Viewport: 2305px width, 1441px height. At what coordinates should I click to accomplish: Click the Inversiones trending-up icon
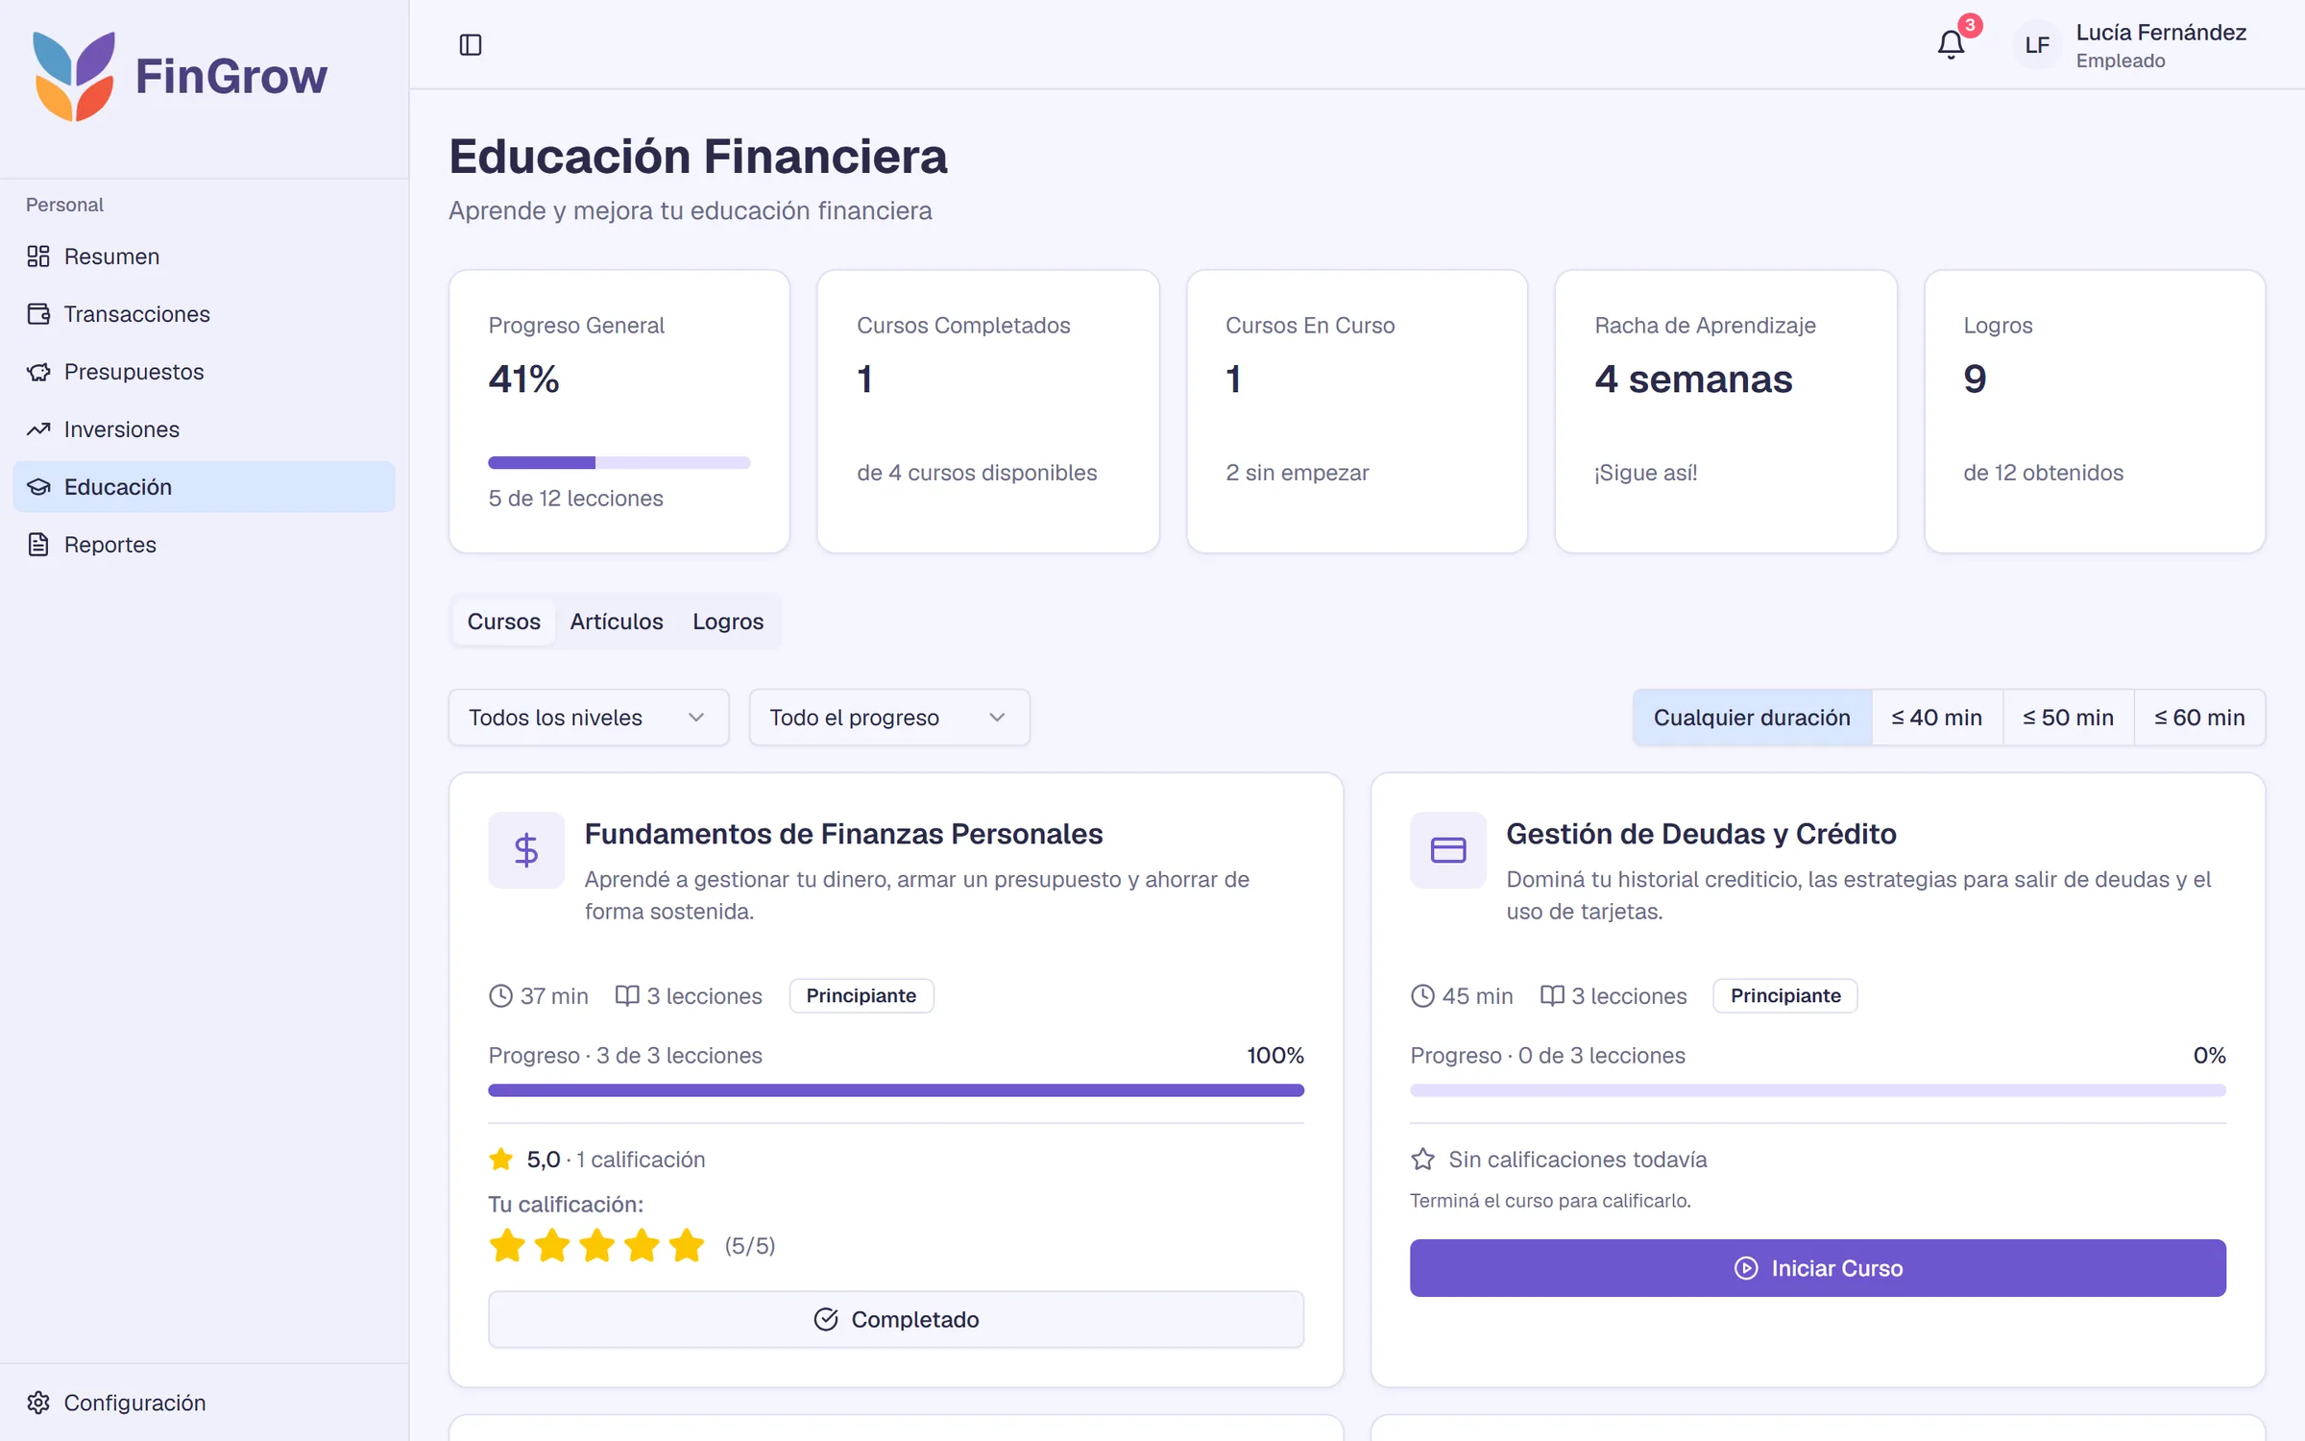point(38,429)
